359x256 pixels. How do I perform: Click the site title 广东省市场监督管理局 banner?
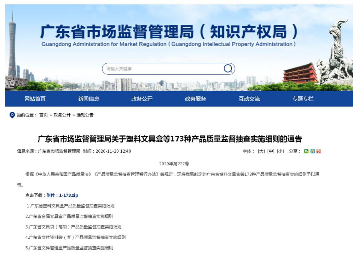pos(169,31)
